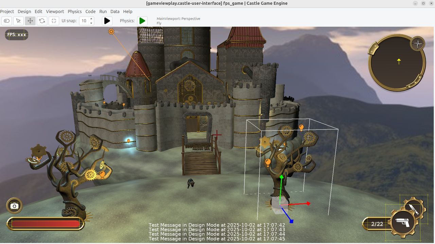Open the Data menu

pos(115,11)
